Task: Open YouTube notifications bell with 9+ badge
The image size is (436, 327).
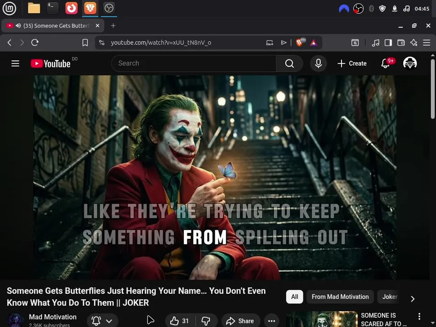Action: 386,64
